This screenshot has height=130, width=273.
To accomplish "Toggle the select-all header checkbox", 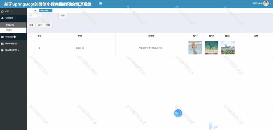I will (x=31, y=36).
